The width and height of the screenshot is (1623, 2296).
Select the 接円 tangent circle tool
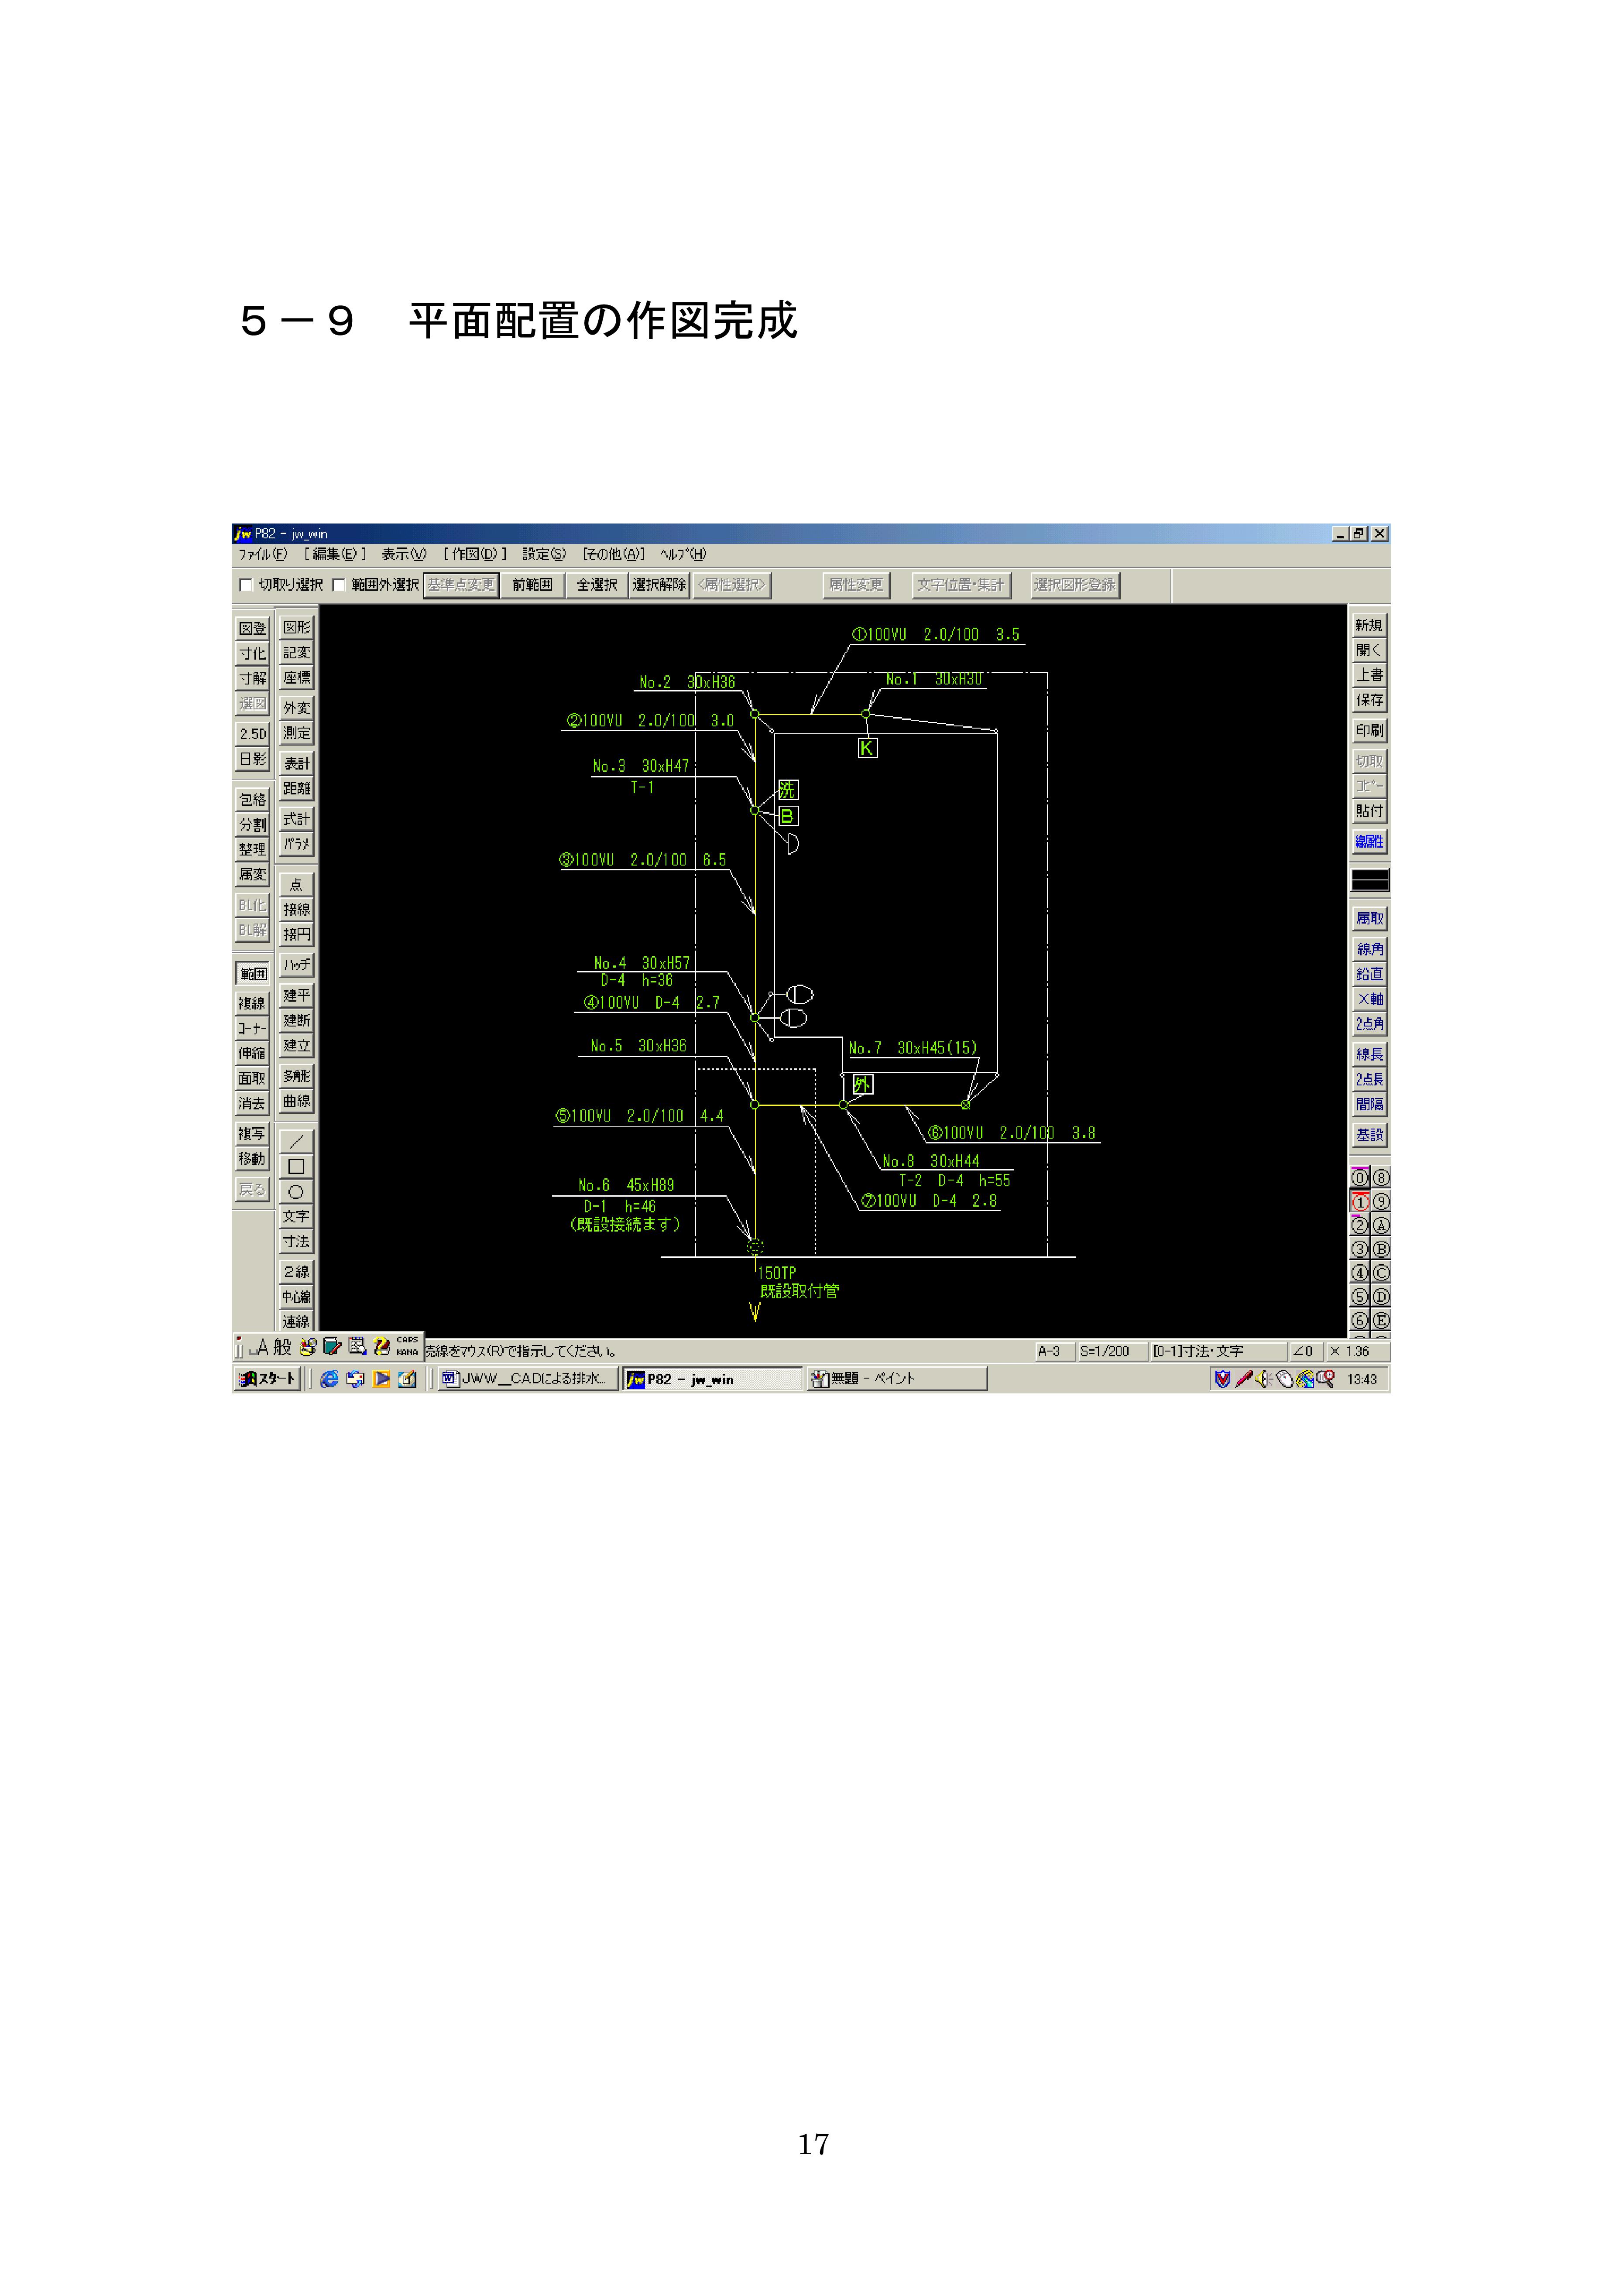point(296,934)
